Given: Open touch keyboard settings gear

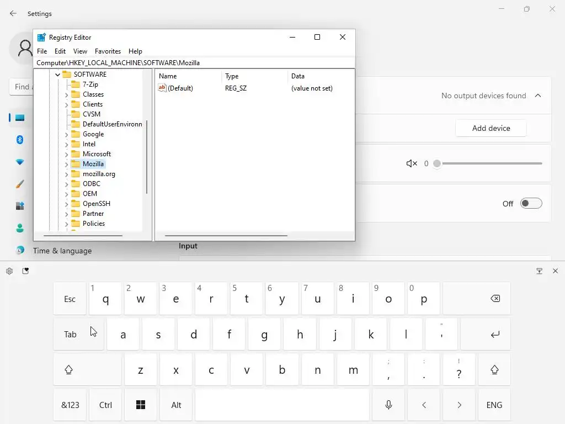Looking at the screenshot, I should pyautogui.click(x=9, y=271).
